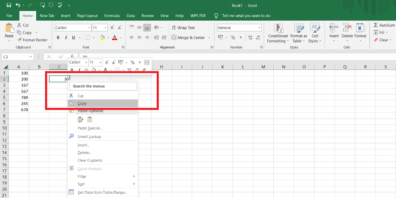The width and height of the screenshot is (396, 198).
Task: Save the workbook from the title bar
Action: [9, 5]
